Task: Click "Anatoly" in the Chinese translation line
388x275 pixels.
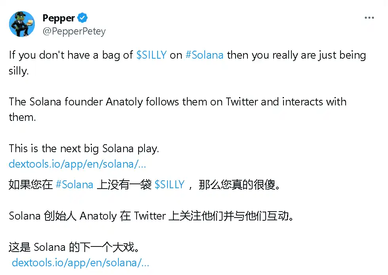Action: [98, 216]
